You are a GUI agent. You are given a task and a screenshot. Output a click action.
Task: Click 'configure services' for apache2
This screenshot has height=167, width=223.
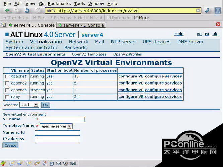click(x=163, y=83)
